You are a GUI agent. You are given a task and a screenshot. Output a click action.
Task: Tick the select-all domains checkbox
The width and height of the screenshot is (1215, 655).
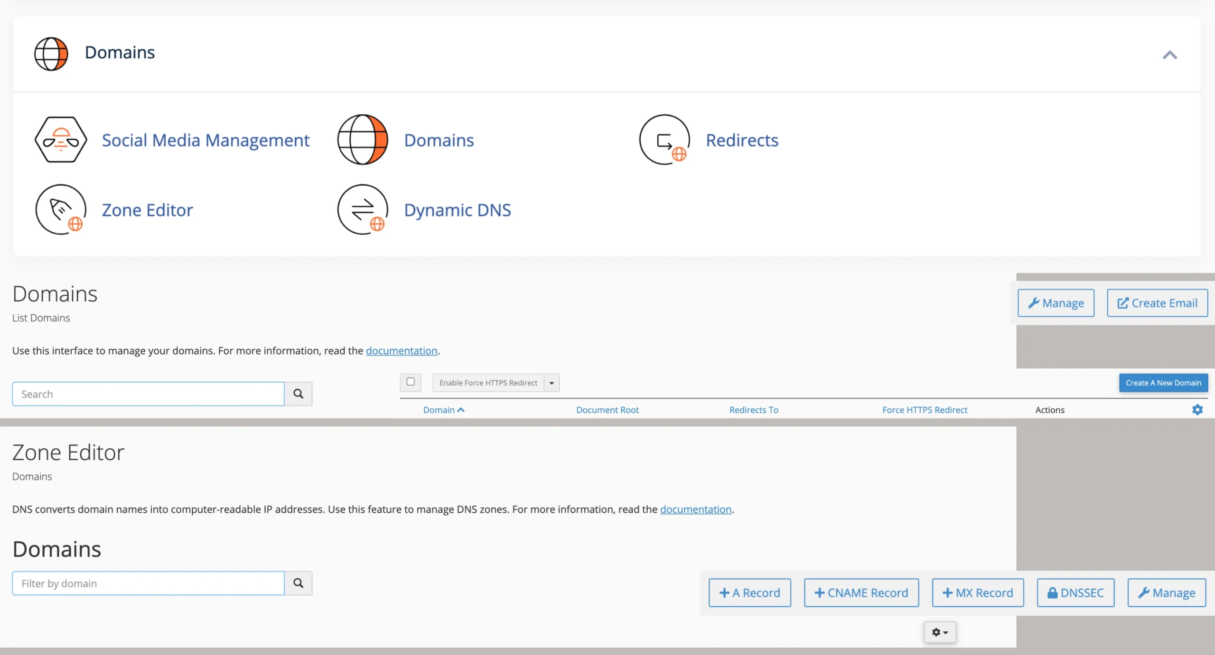point(411,382)
